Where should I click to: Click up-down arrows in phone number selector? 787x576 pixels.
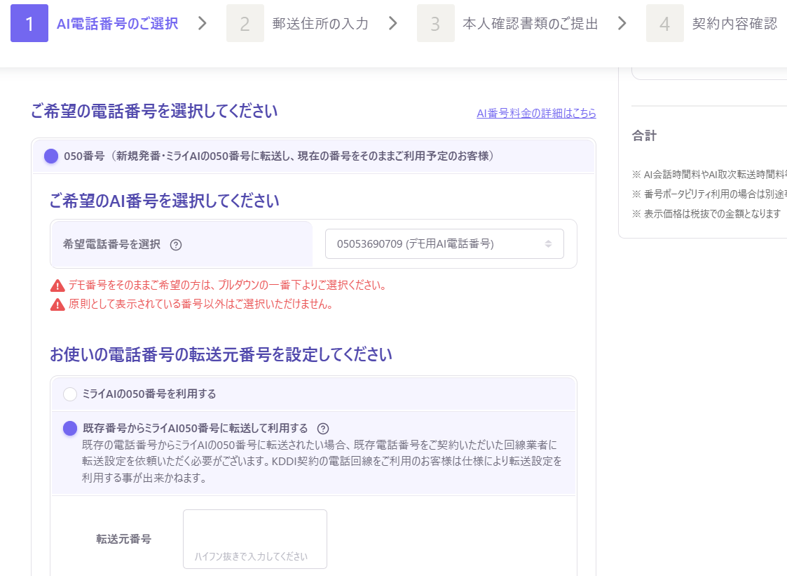[x=549, y=243]
